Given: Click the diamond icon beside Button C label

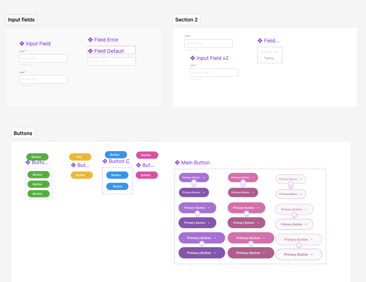Looking at the screenshot, I should [105, 161].
